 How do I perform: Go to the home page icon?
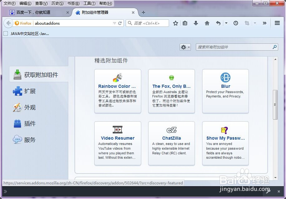pyautogui.click(x=207, y=23)
